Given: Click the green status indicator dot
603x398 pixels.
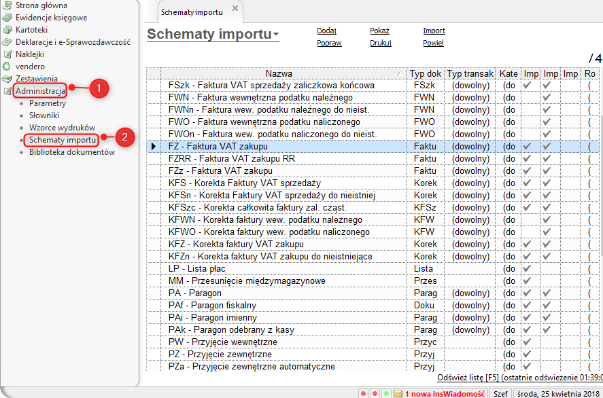Looking at the screenshot, I should pos(385,393).
